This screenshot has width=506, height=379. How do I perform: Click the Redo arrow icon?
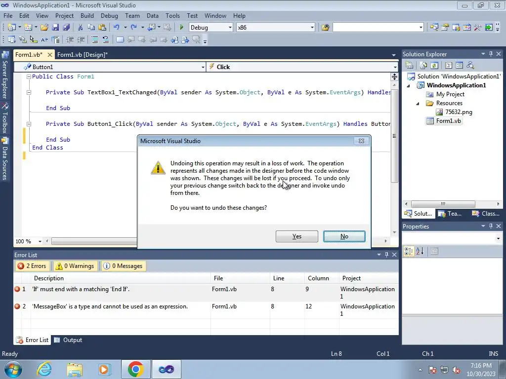click(x=133, y=28)
